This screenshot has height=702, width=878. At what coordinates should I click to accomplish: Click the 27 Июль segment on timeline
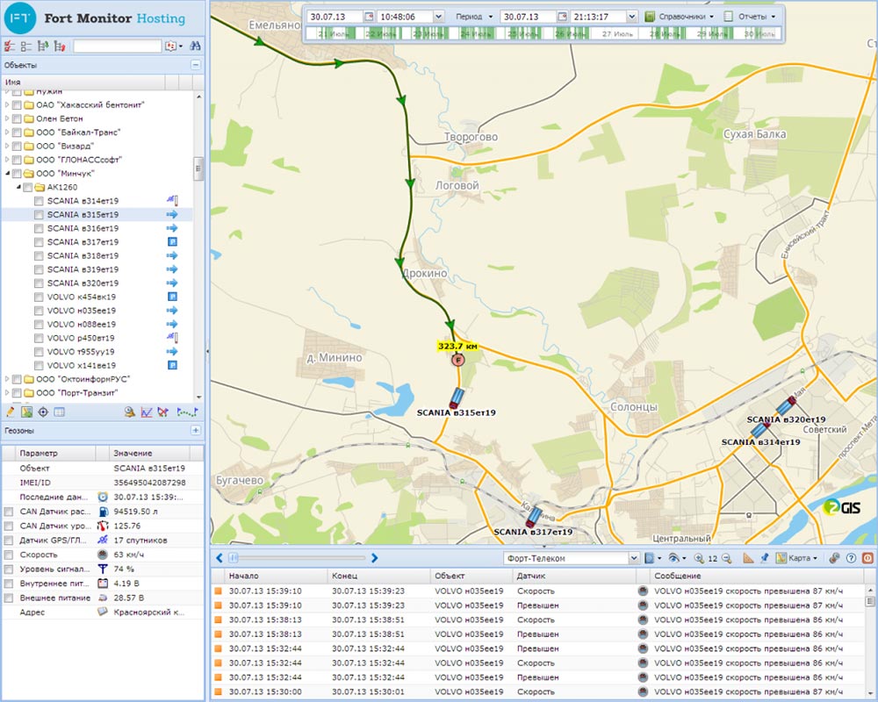pyautogui.click(x=617, y=33)
